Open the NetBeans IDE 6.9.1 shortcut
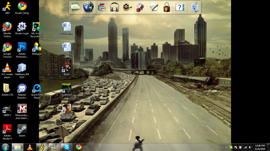Viewport: 270px width, 151px height. [x=22, y=68]
